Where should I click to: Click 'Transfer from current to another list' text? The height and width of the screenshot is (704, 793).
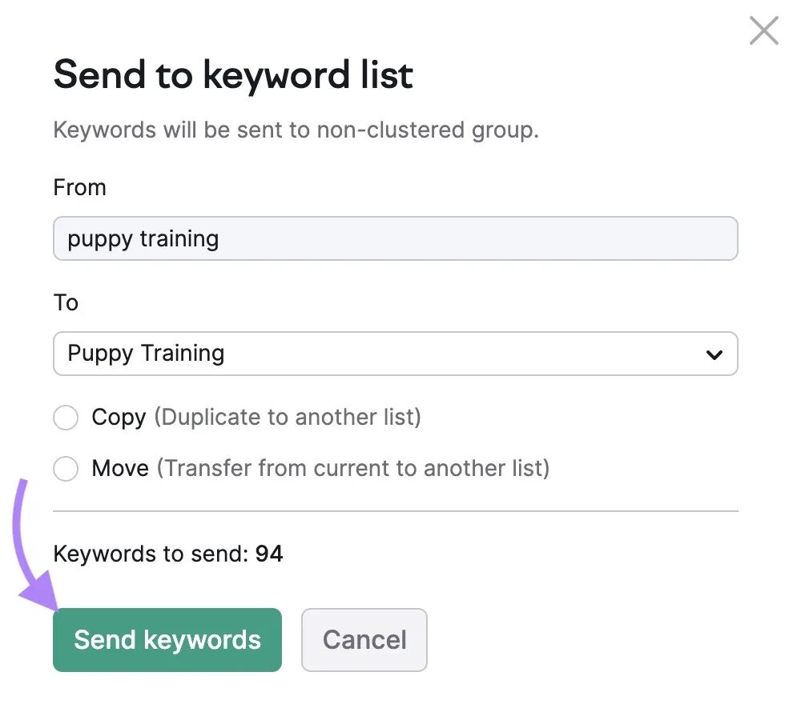(x=353, y=468)
